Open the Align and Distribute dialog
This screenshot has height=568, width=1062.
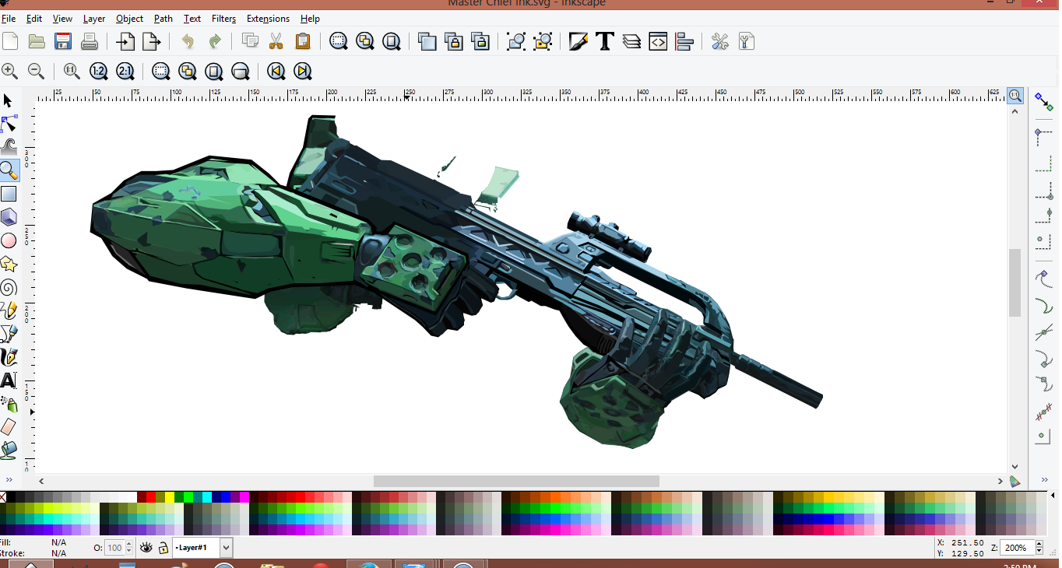click(684, 41)
